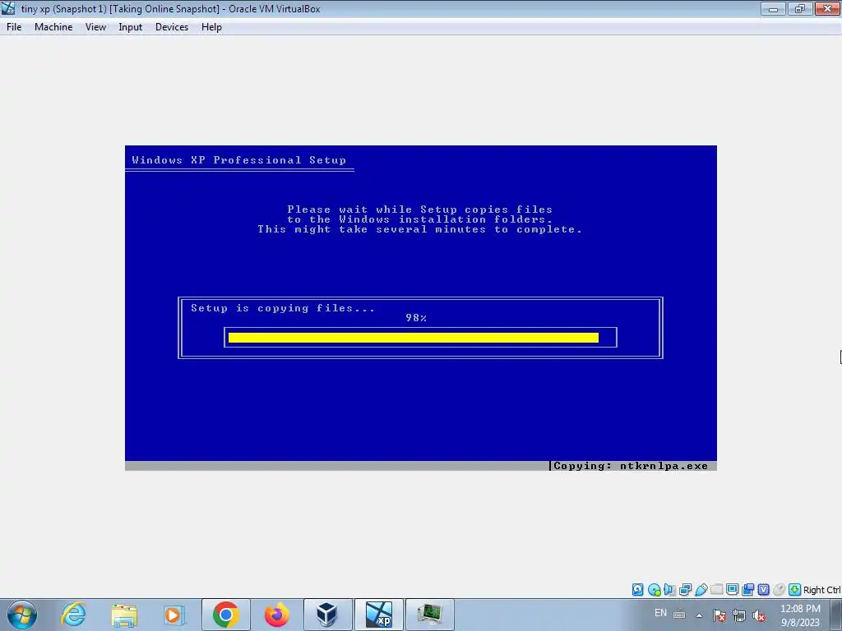
Task: Click the Right Ctrl host key label
Action: 821,590
